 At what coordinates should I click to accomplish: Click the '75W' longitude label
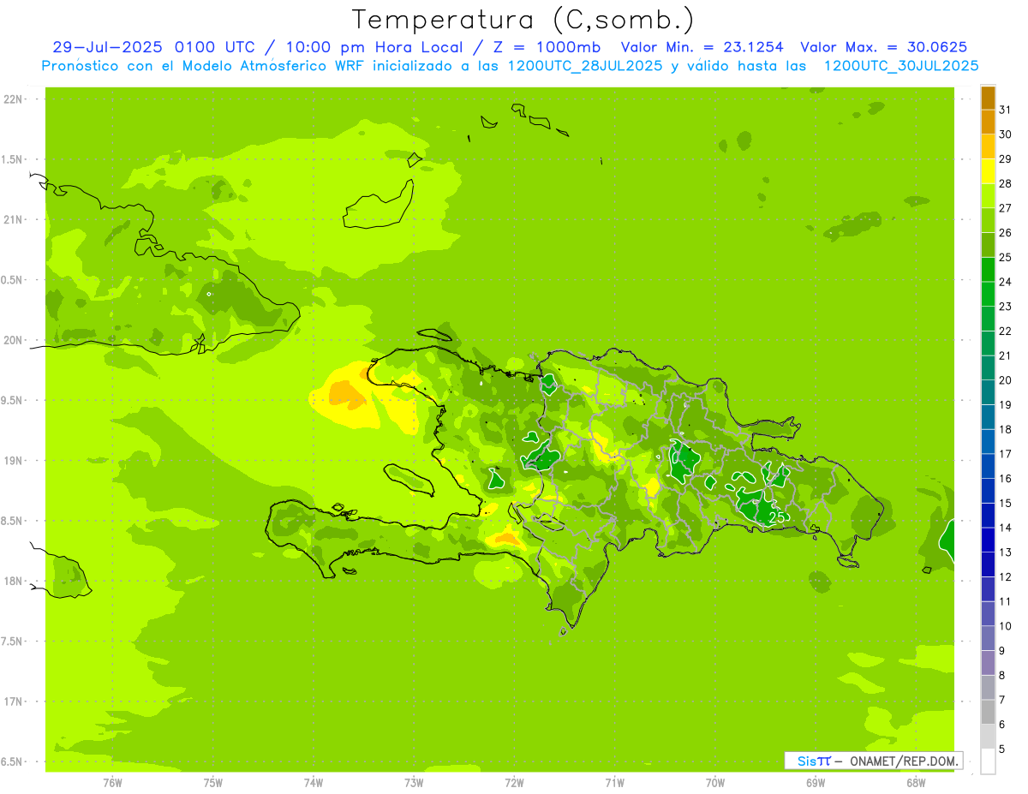pos(213,783)
